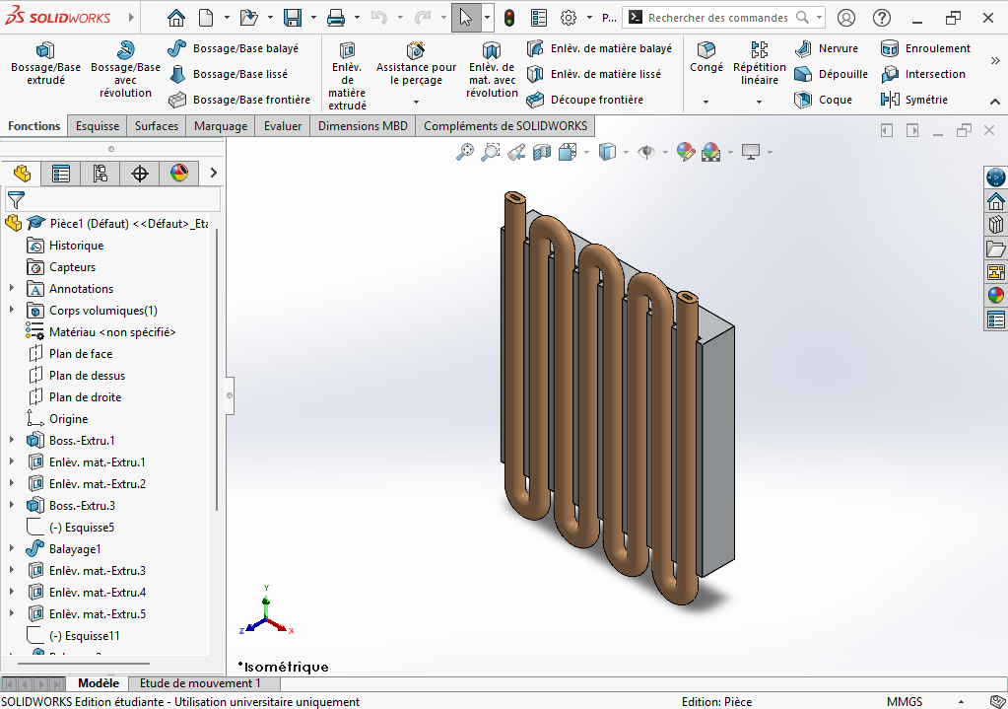This screenshot has width=1008, height=709.
Task: Toggle hide/show items eye icon
Action: (x=646, y=152)
